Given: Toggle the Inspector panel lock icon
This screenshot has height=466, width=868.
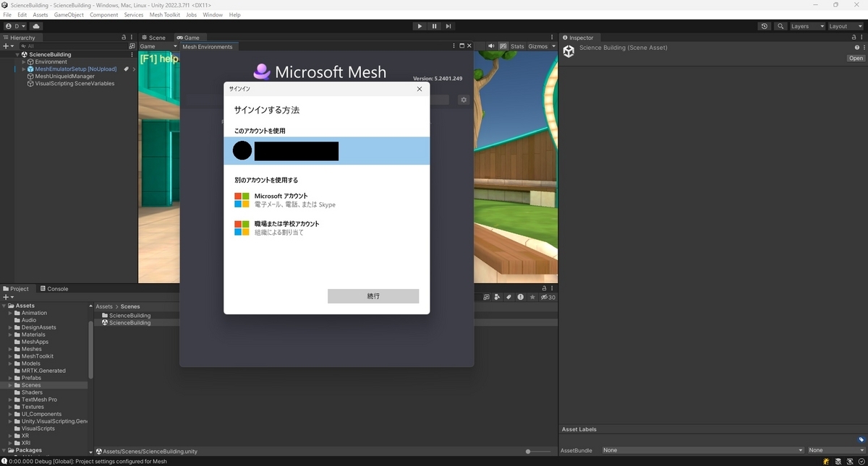Looking at the screenshot, I should 855,38.
